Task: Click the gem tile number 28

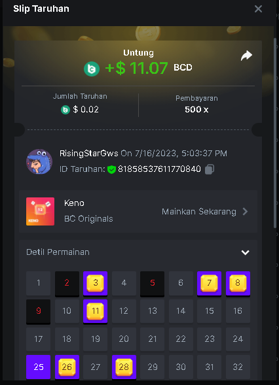Action: tap(124, 367)
